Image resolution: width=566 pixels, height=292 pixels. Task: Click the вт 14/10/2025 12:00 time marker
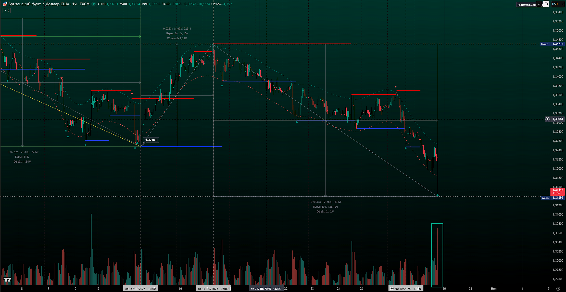coord(141,289)
